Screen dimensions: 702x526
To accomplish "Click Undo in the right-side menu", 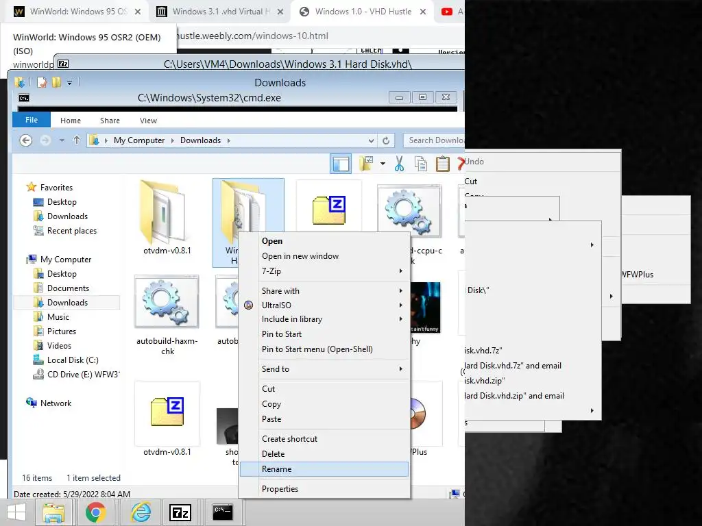I will point(474,162).
